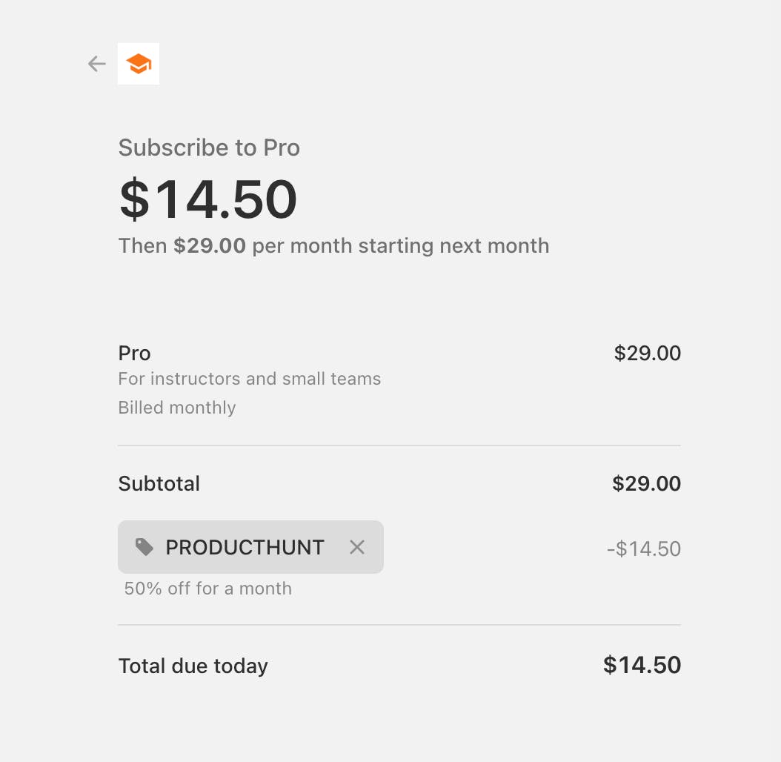Click the Pro plan $29.00 price
This screenshot has height=762, width=781.
pos(647,353)
